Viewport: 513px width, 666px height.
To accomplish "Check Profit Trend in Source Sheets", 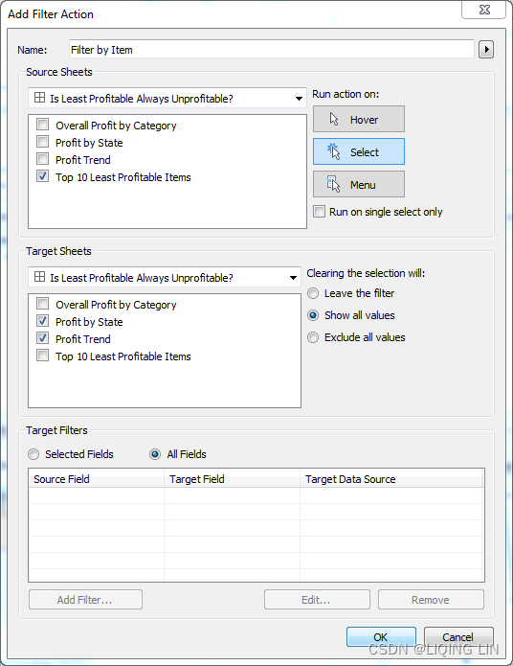I will (42, 159).
